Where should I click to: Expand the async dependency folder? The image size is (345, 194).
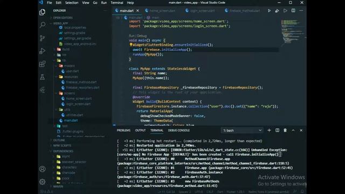point(66,156)
